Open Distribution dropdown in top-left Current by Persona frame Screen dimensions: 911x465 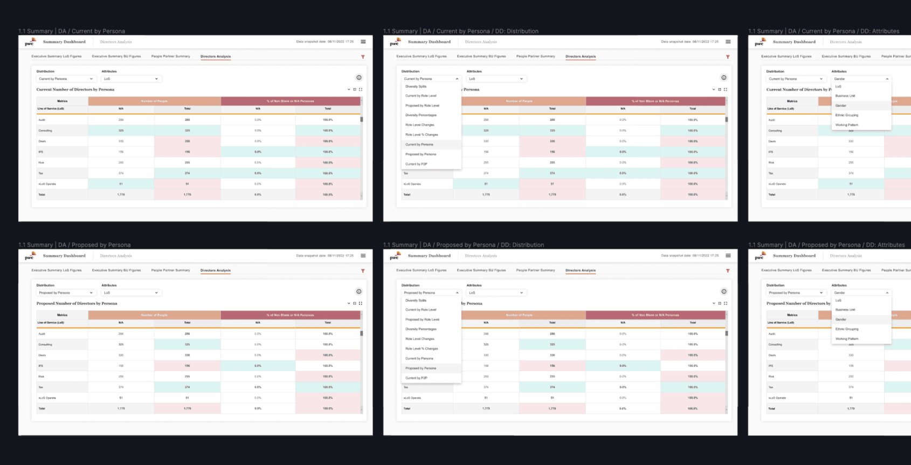tap(66, 79)
